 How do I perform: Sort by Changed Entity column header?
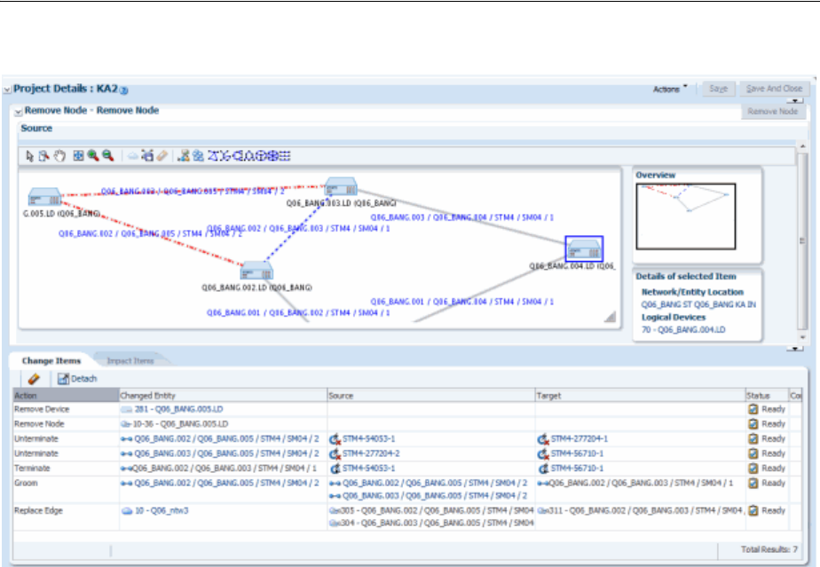223,396
